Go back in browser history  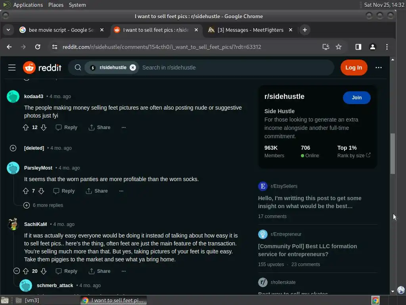9,47
